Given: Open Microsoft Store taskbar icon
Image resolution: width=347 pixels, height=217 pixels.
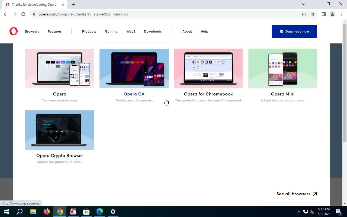Looking at the screenshot, I should click(86, 212).
